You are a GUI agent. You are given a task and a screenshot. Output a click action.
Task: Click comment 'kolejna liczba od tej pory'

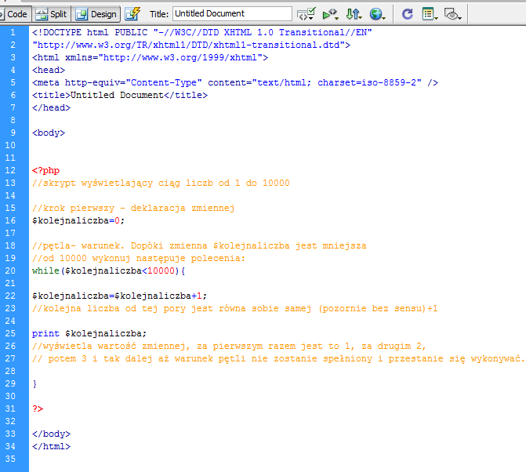click(235, 309)
